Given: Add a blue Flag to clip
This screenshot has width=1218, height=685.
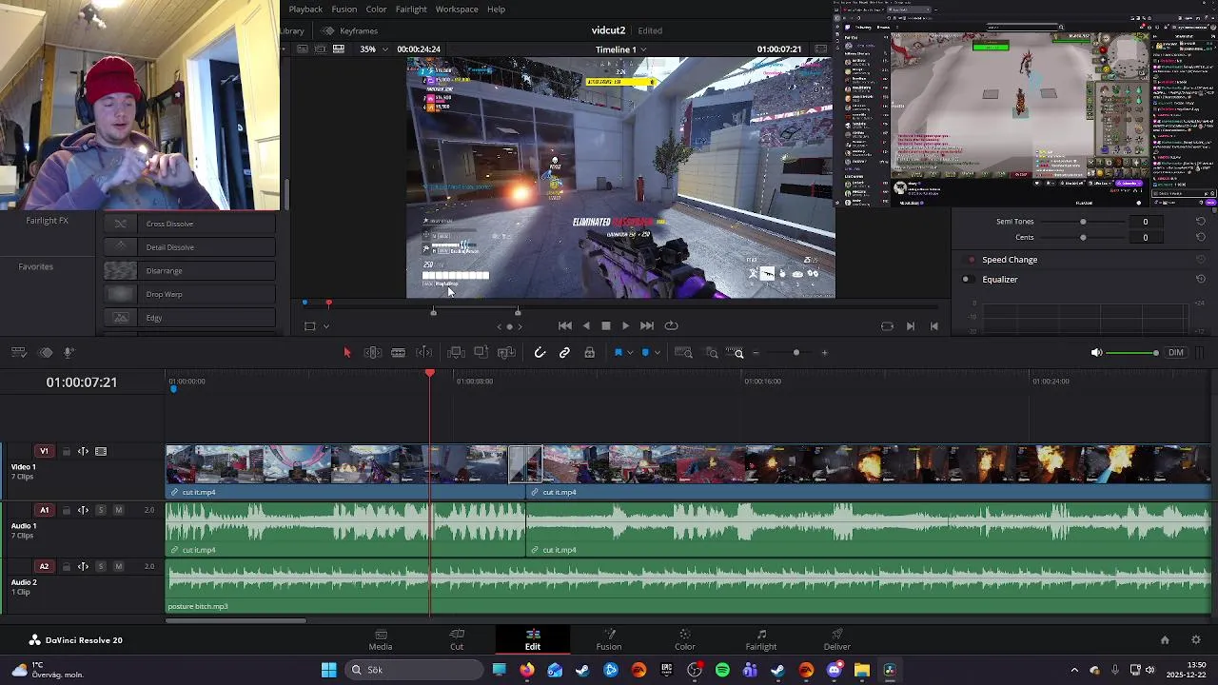Looking at the screenshot, I should (618, 353).
